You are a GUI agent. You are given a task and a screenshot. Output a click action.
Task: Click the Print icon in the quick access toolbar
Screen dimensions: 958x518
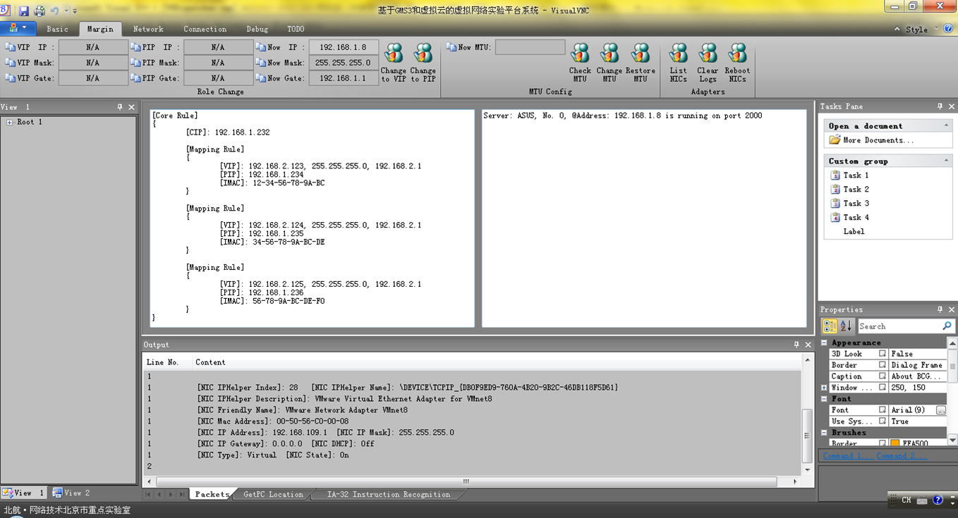[40, 11]
